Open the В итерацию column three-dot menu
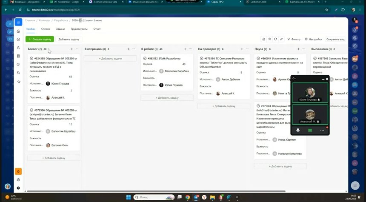 pos(134,49)
